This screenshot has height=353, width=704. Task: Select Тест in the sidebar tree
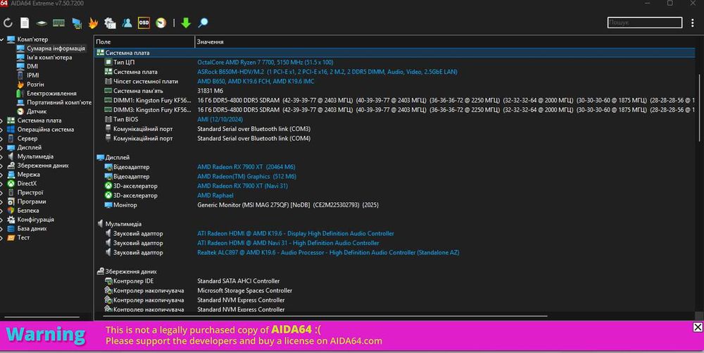[23, 237]
